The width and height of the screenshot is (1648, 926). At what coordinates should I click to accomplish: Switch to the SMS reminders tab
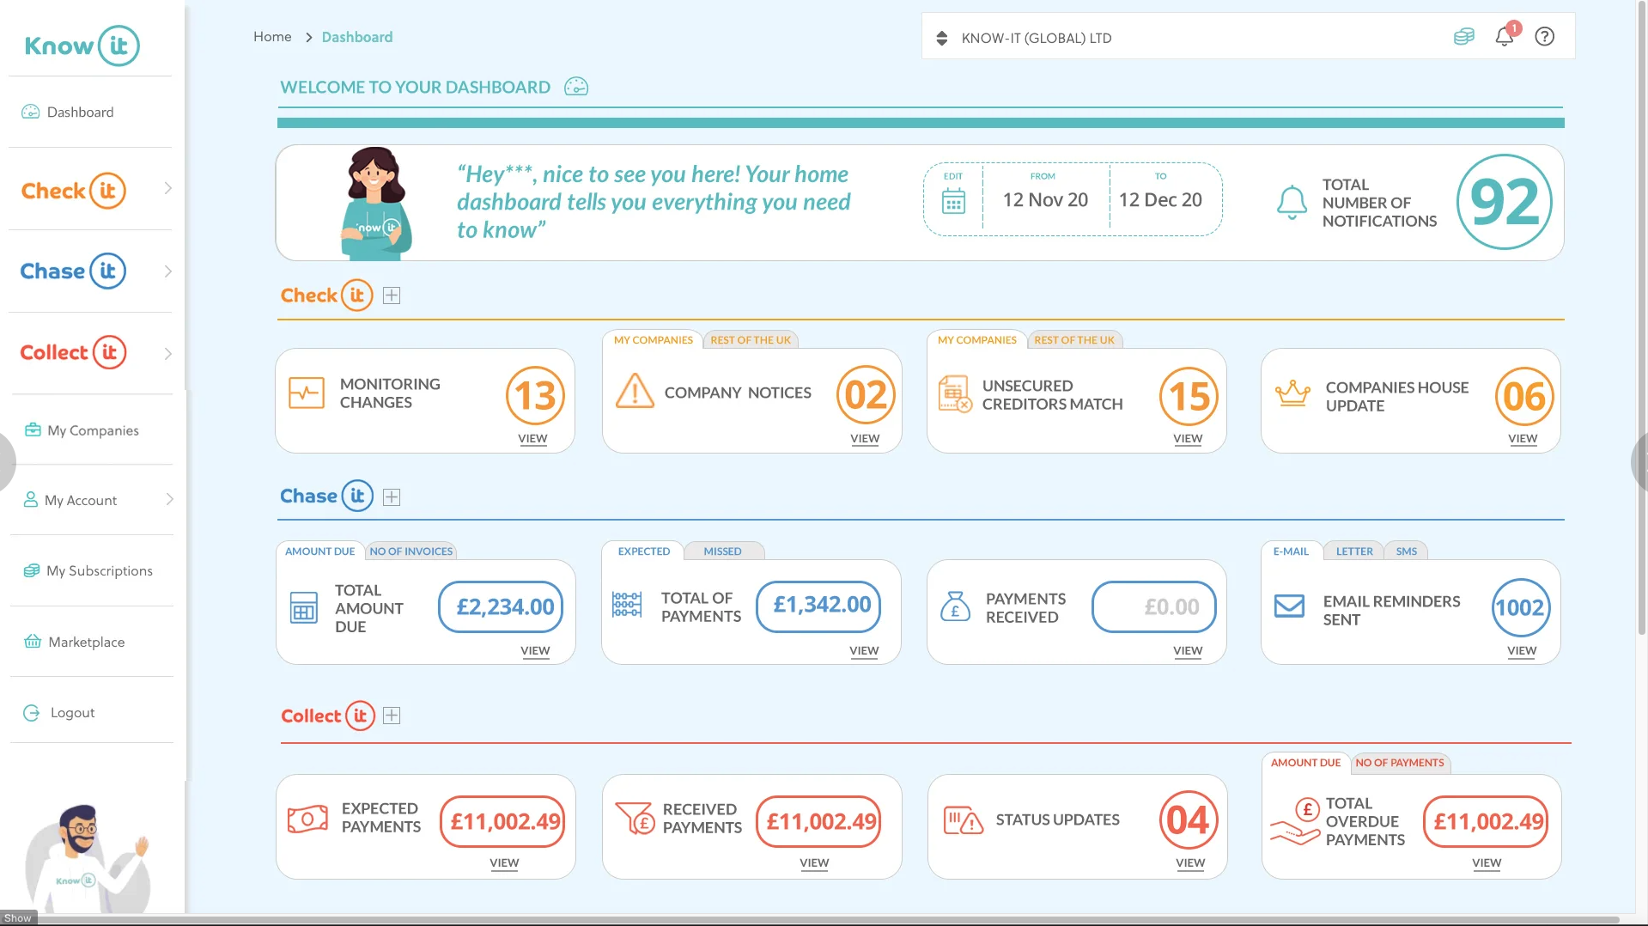click(x=1407, y=551)
